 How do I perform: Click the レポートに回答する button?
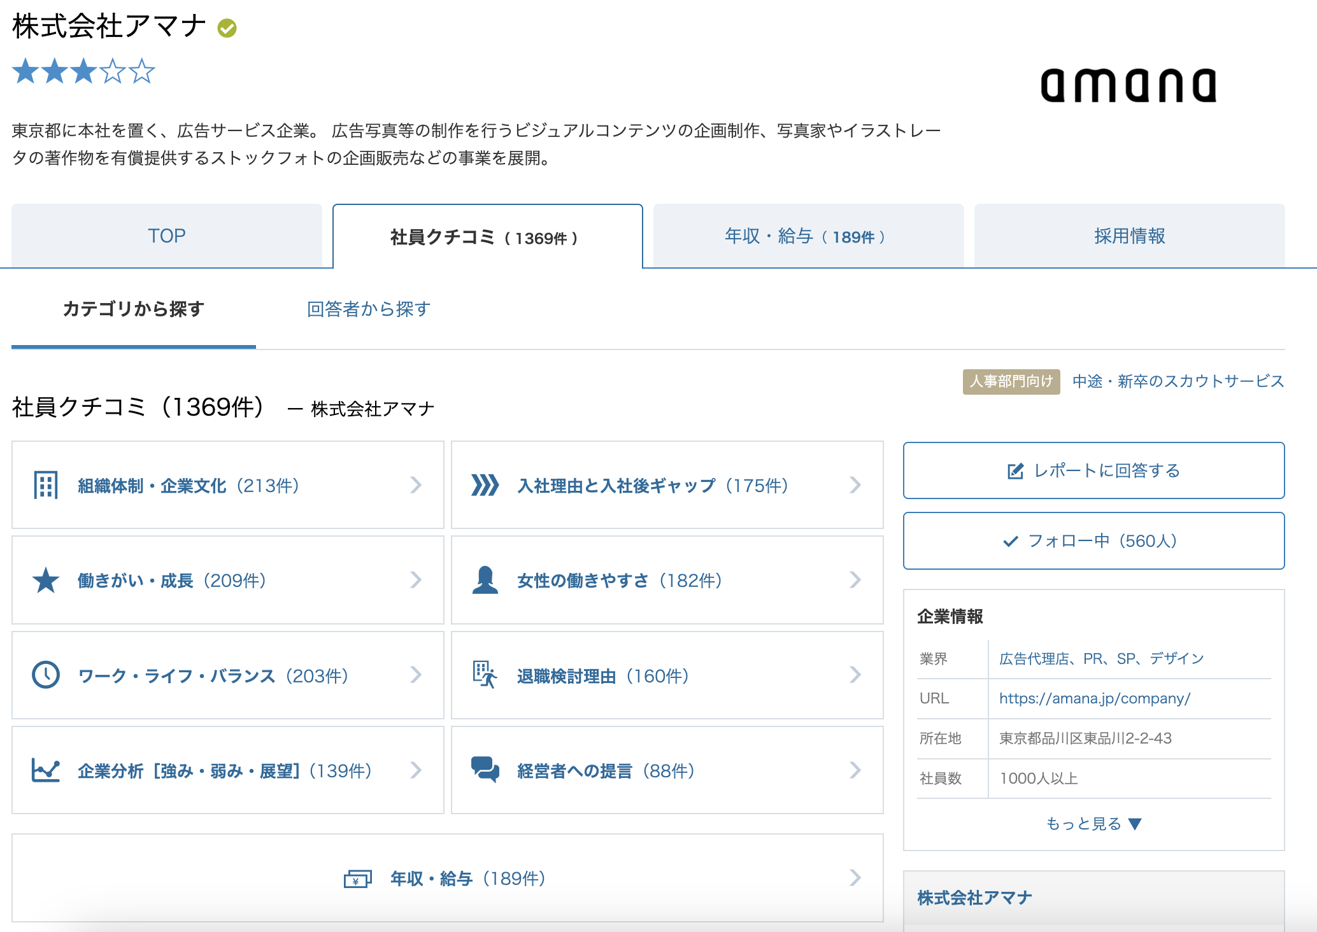coord(1093,470)
